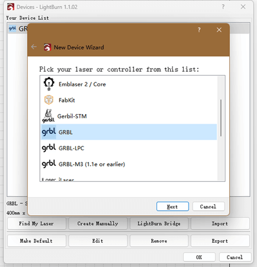Select the GRBL-LPC logo icon
The image size is (257, 267).
[x=49, y=148]
